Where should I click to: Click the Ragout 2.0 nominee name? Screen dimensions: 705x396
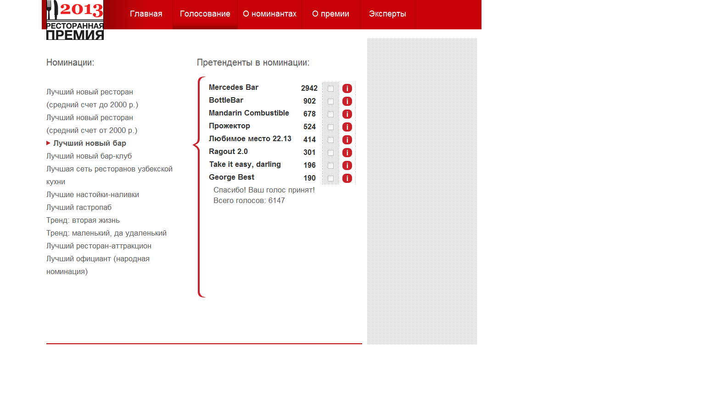(x=228, y=152)
